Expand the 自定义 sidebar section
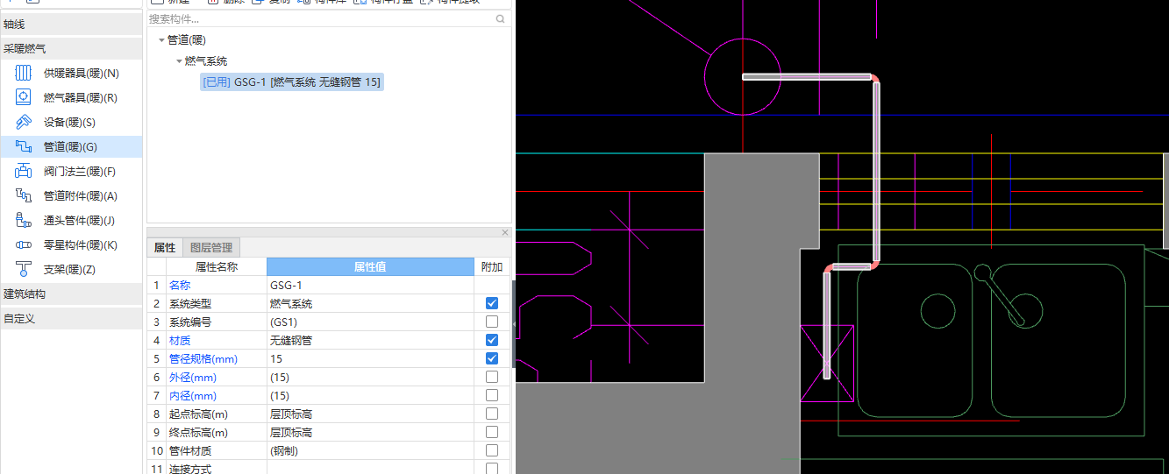Image resolution: width=1169 pixels, height=474 pixels. click(x=71, y=319)
